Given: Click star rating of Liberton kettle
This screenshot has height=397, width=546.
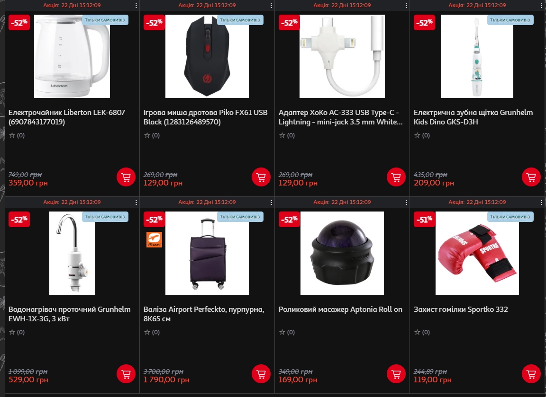Looking at the screenshot, I should (17, 135).
